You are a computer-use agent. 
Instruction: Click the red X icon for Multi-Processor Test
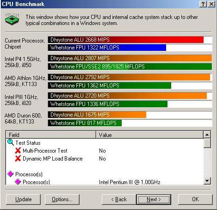click(x=18, y=150)
